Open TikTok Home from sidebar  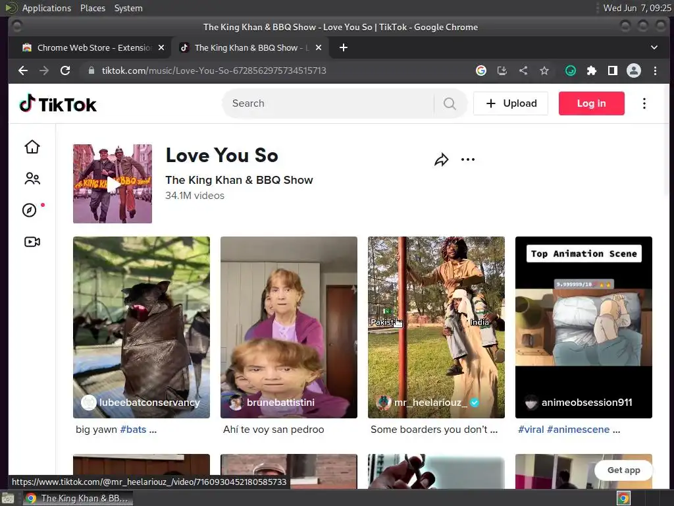coord(32,147)
